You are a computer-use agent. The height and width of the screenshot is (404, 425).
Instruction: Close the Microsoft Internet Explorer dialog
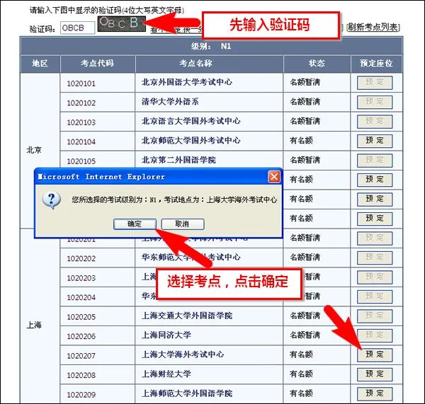[x=273, y=177]
